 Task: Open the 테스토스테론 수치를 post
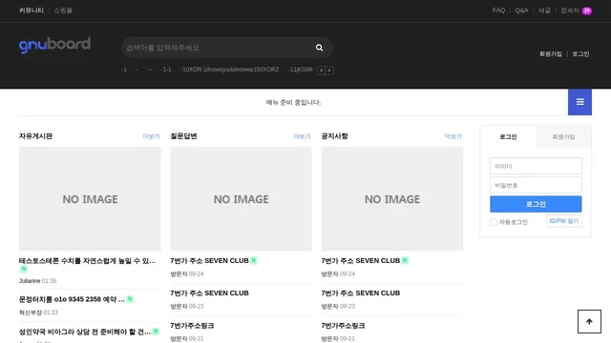[87, 261]
